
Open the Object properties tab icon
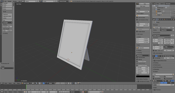point(164,19)
